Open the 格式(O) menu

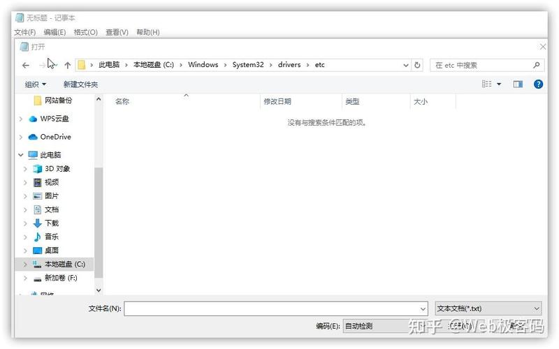[x=85, y=32]
